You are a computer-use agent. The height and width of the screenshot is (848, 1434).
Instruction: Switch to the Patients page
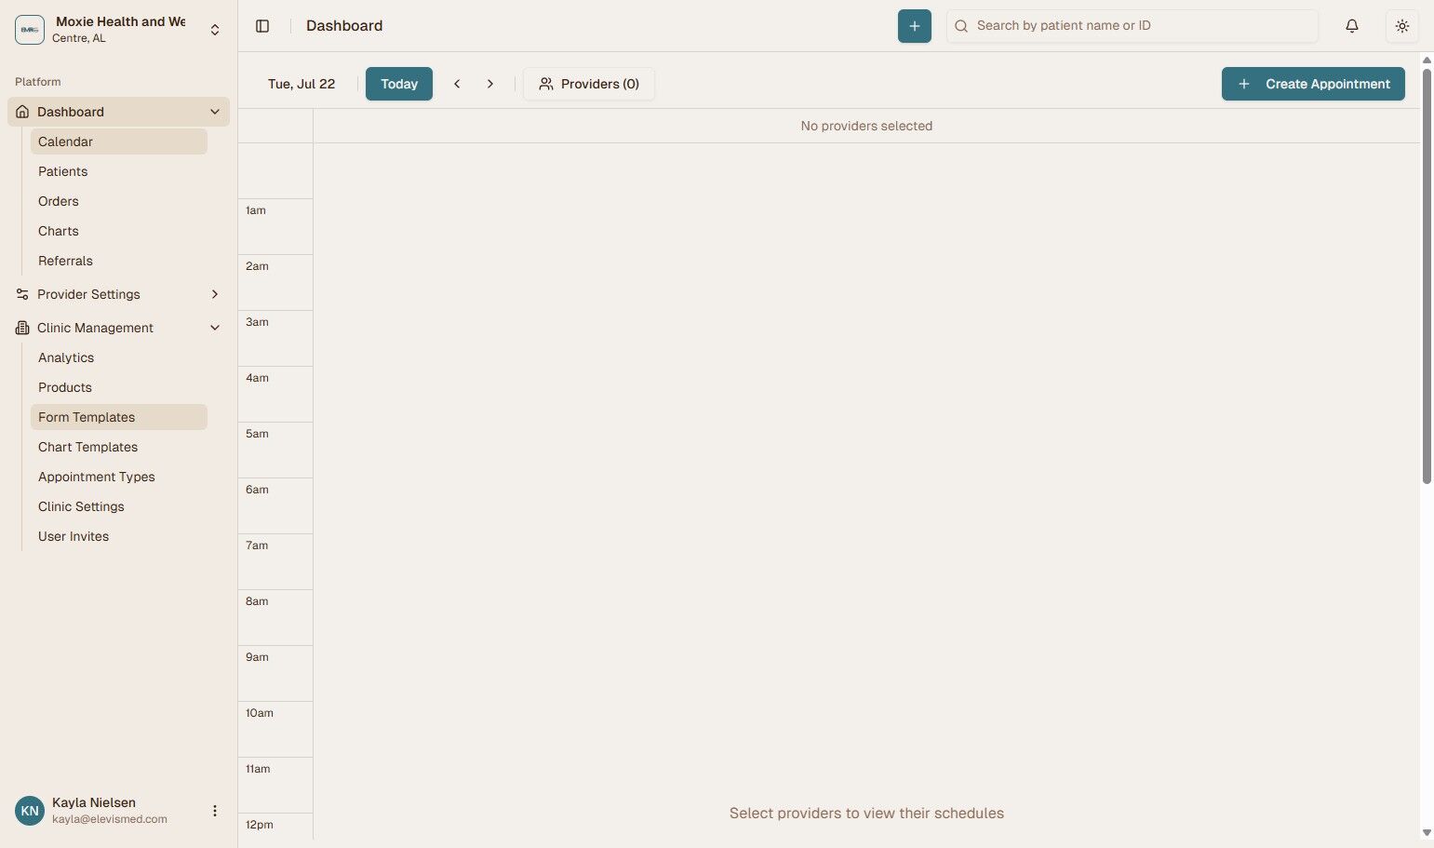pos(62,171)
